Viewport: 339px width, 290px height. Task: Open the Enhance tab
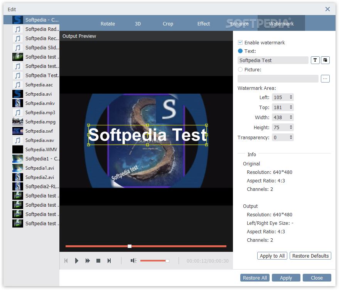click(x=239, y=24)
